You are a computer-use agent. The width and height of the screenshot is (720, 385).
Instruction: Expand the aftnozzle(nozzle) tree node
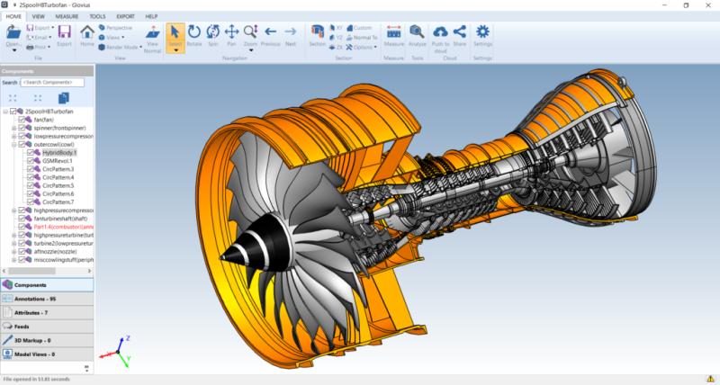[x=14, y=252]
